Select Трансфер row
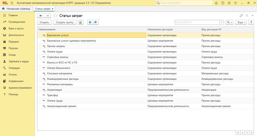 point(146,95)
